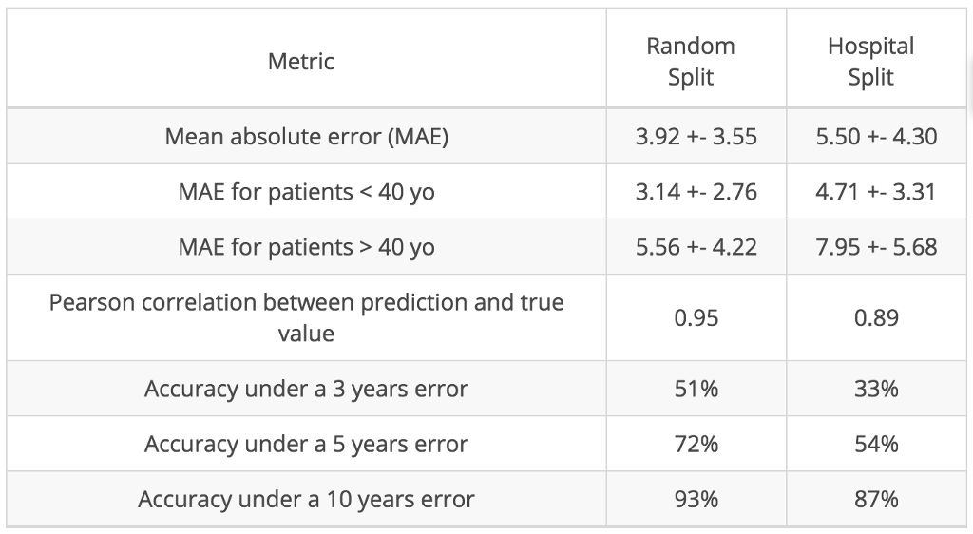The height and width of the screenshot is (534, 973).
Task: Select the Hospital Split column header
Action: (x=870, y=62)
